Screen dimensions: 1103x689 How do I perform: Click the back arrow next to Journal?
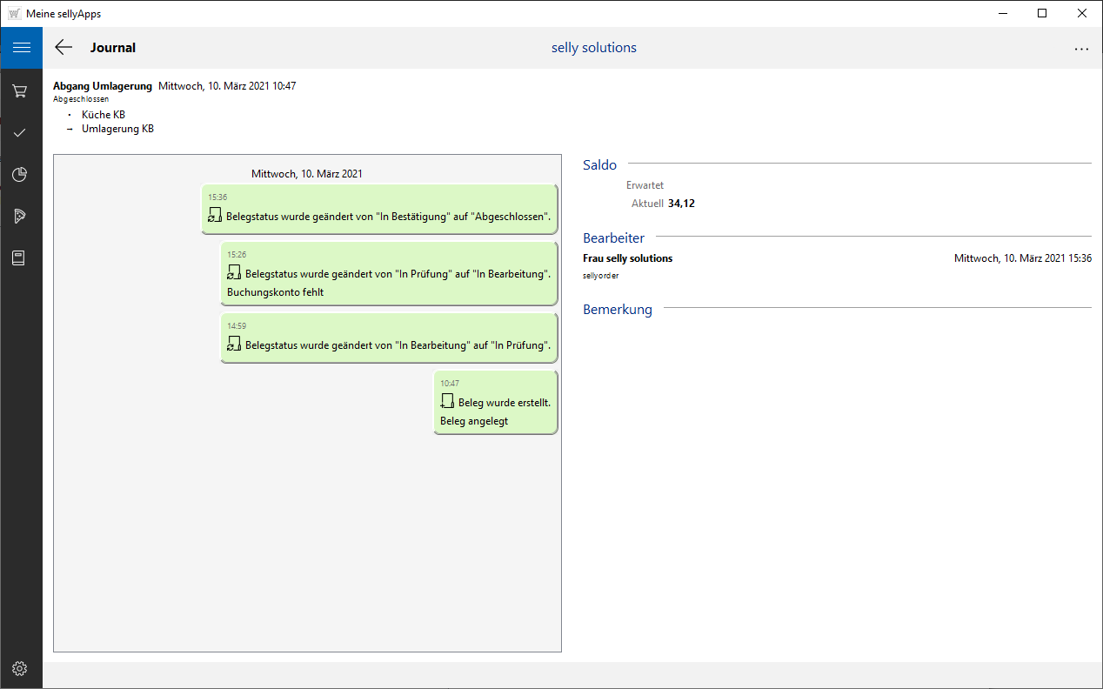[64, 48]
